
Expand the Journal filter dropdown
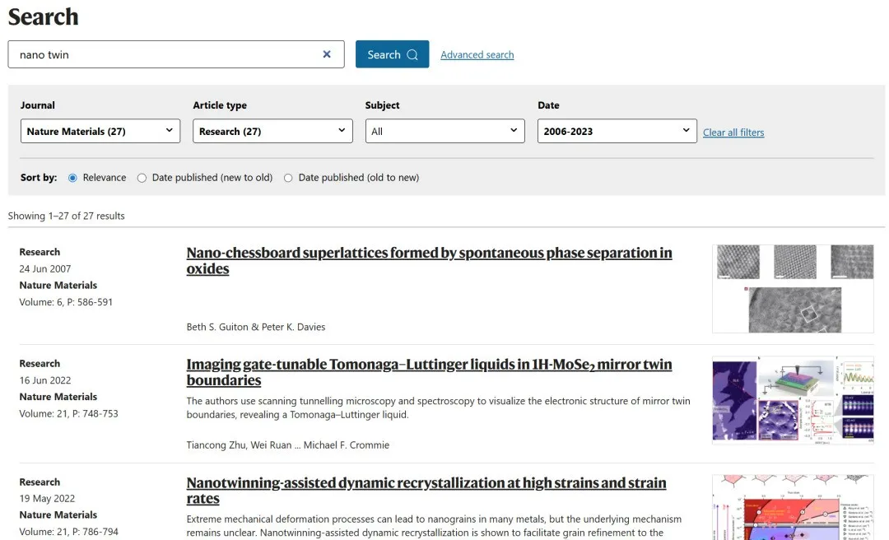tap(100, 131)
